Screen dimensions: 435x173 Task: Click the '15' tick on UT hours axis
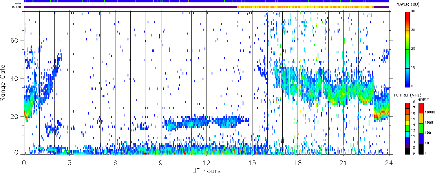(252, 162)
